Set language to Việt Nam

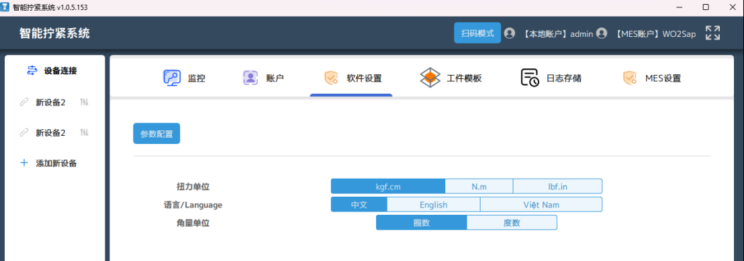click(541, 205)
